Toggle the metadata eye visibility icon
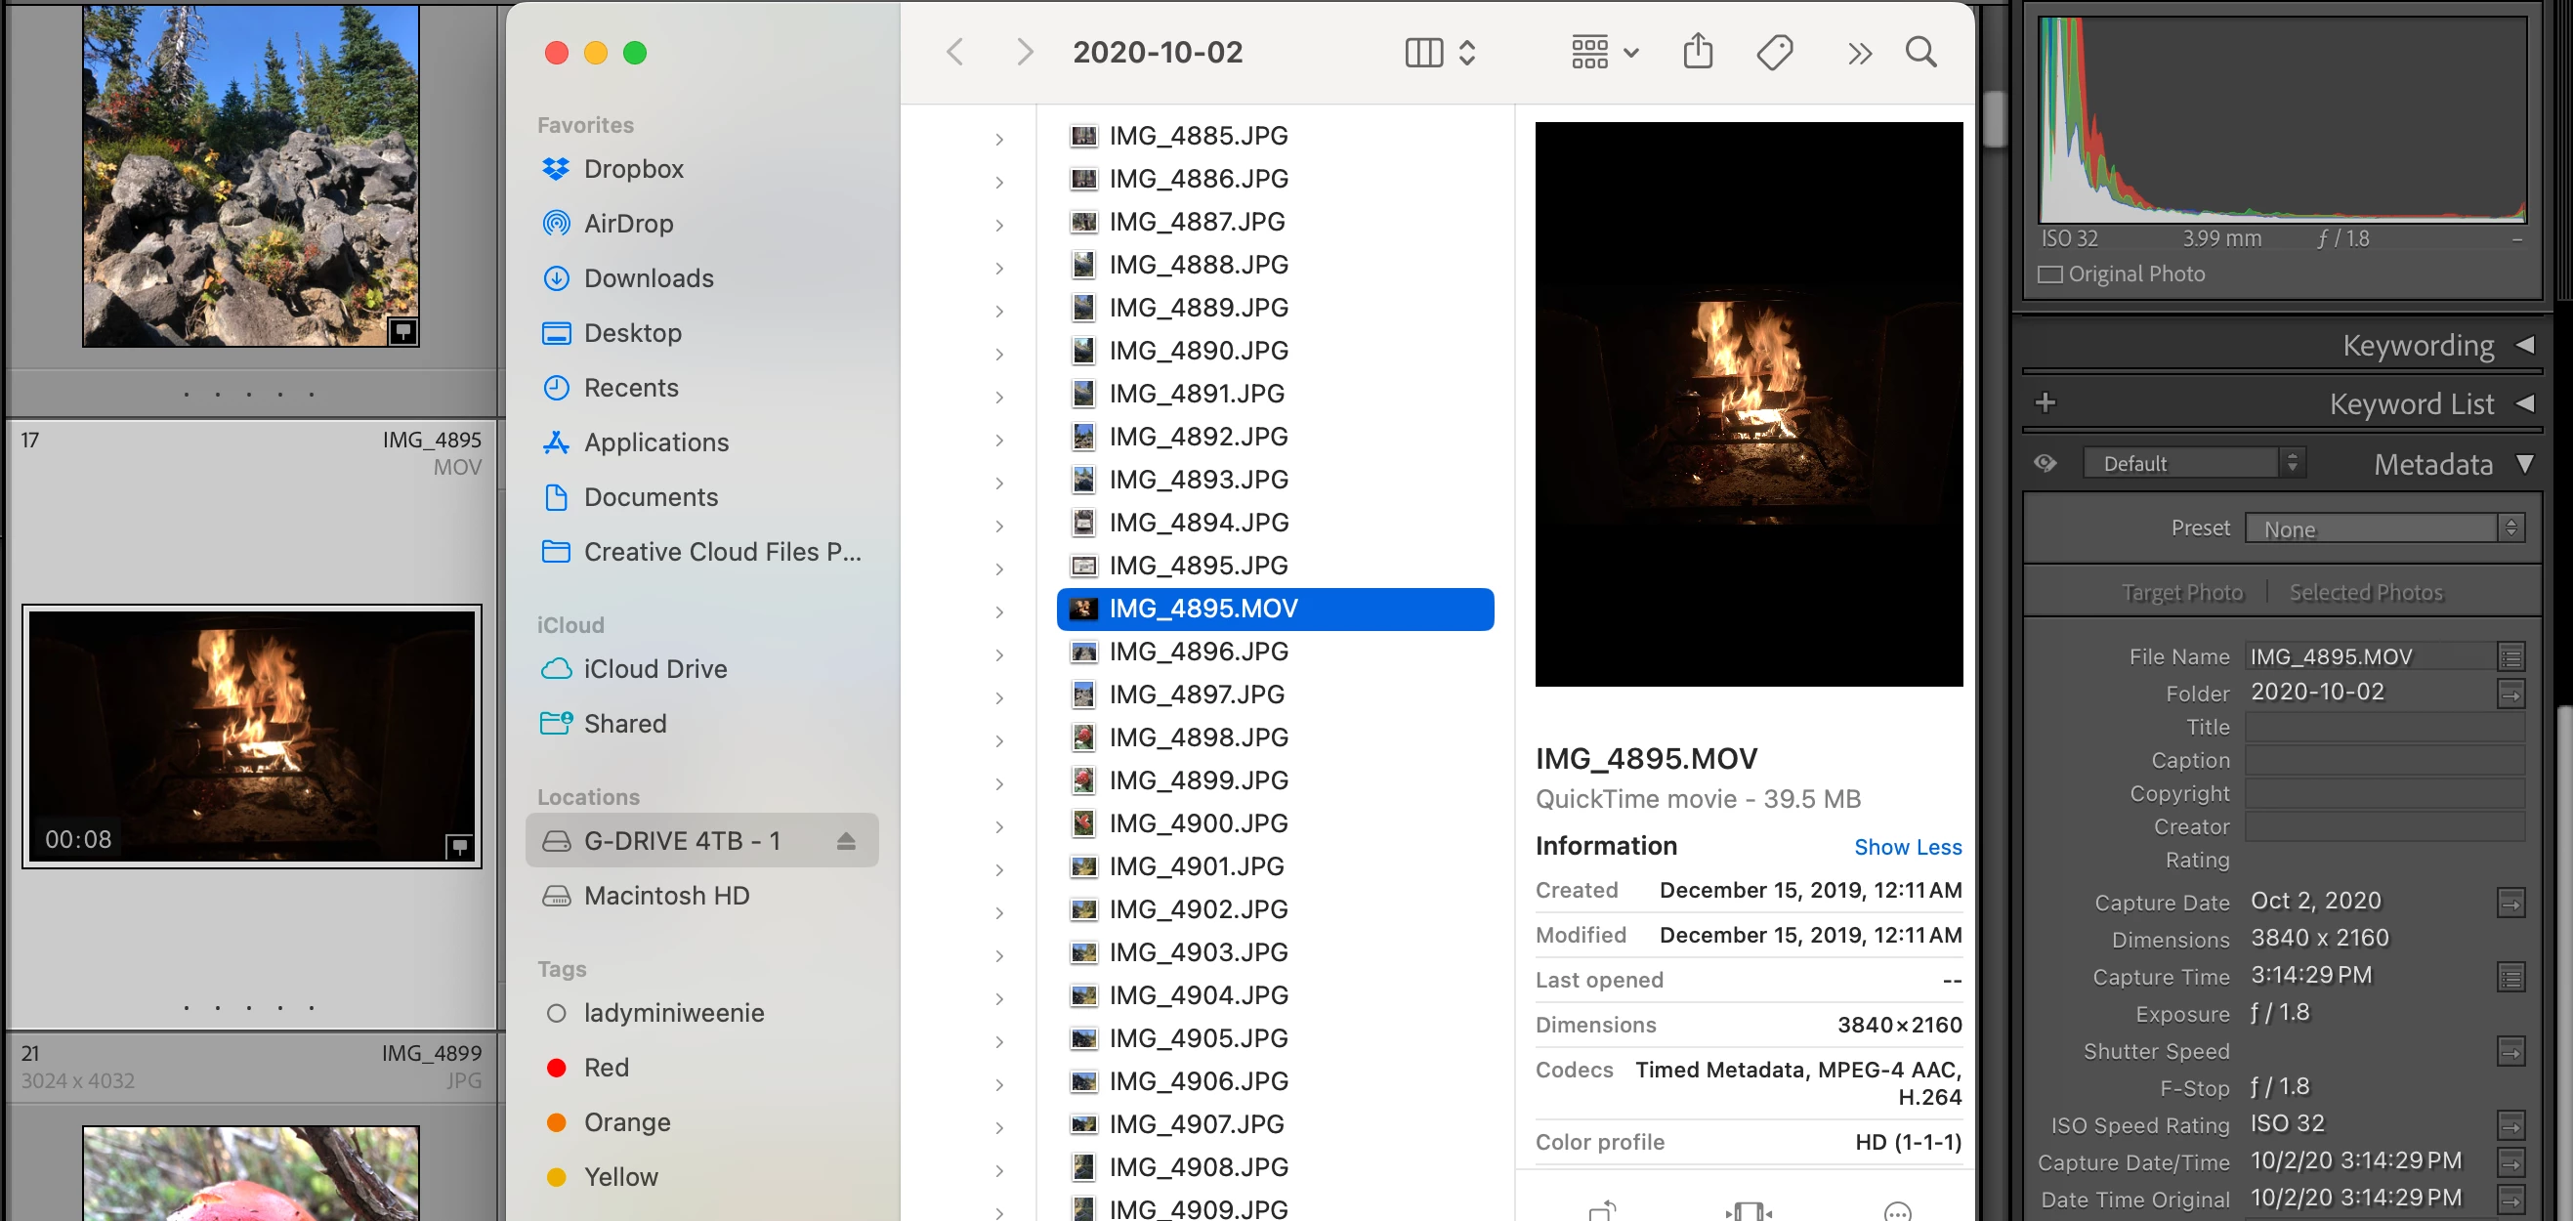Viewport: 2573px width, 1221px height. [x=2045, y=464]
